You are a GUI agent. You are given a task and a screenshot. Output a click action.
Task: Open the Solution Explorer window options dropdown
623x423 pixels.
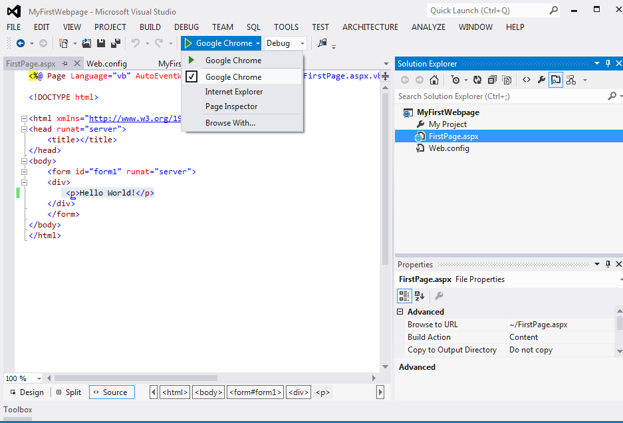(x=597, y=63)
